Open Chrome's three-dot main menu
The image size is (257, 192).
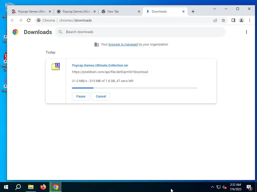click(x=249, y=20)
